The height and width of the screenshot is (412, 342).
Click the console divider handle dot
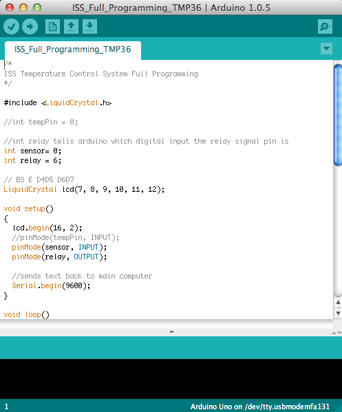point(171,332)
